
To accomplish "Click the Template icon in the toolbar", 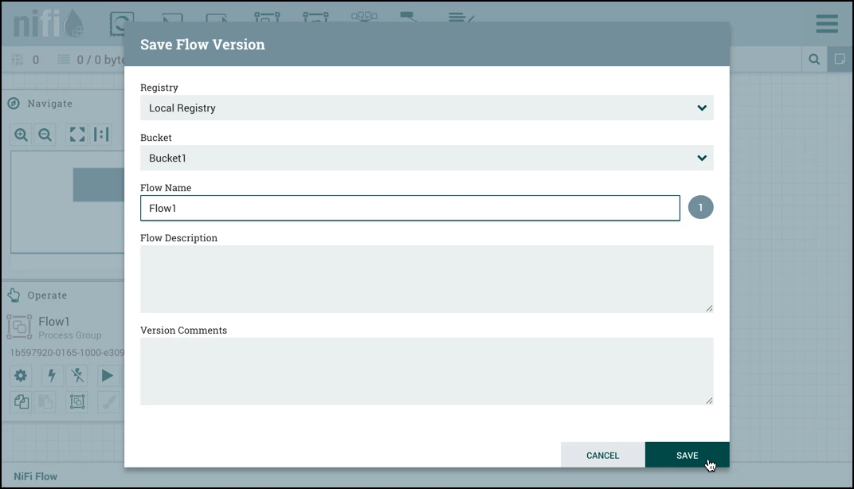I will coord(409,17).
